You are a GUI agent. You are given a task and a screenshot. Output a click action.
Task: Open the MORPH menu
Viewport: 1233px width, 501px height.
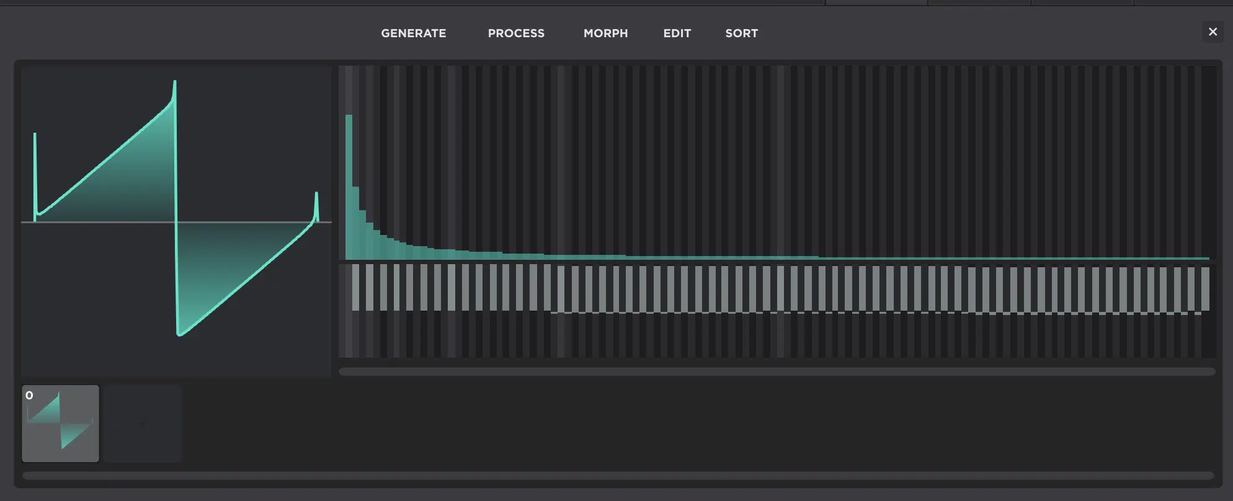[x=605, y=33]
